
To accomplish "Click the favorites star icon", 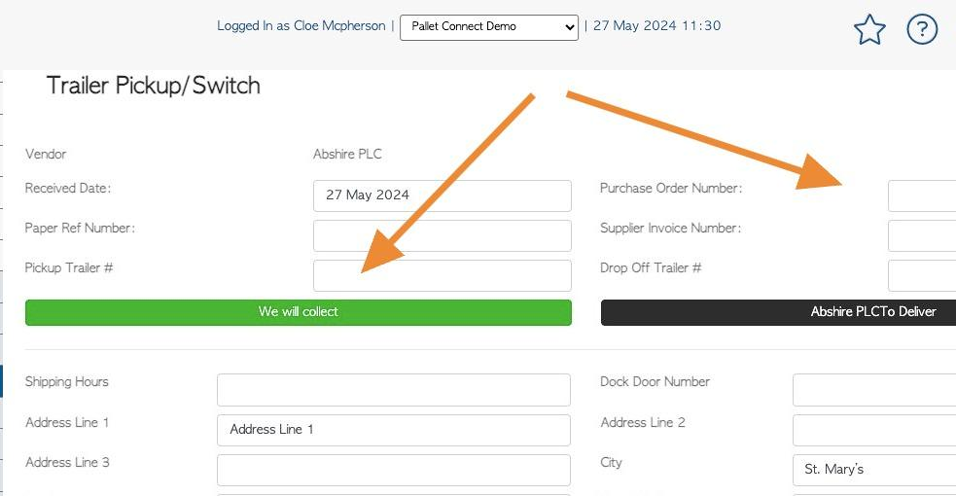I will click(869, 29).
